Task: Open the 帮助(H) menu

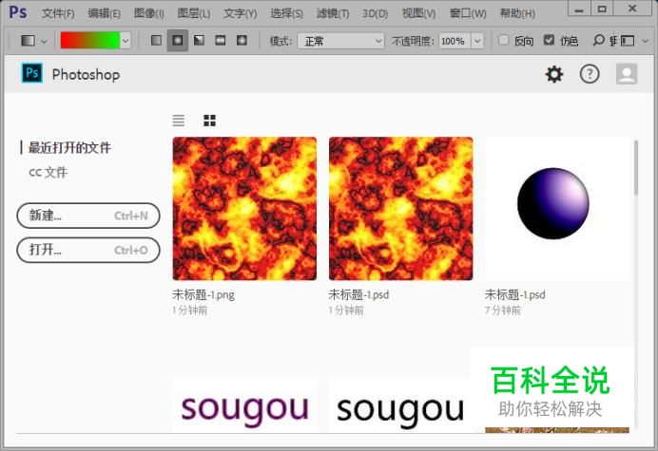Action: click(517, 13)
